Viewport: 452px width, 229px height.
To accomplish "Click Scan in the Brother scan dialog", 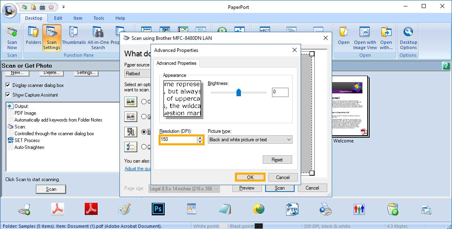I will coord(280,188).
